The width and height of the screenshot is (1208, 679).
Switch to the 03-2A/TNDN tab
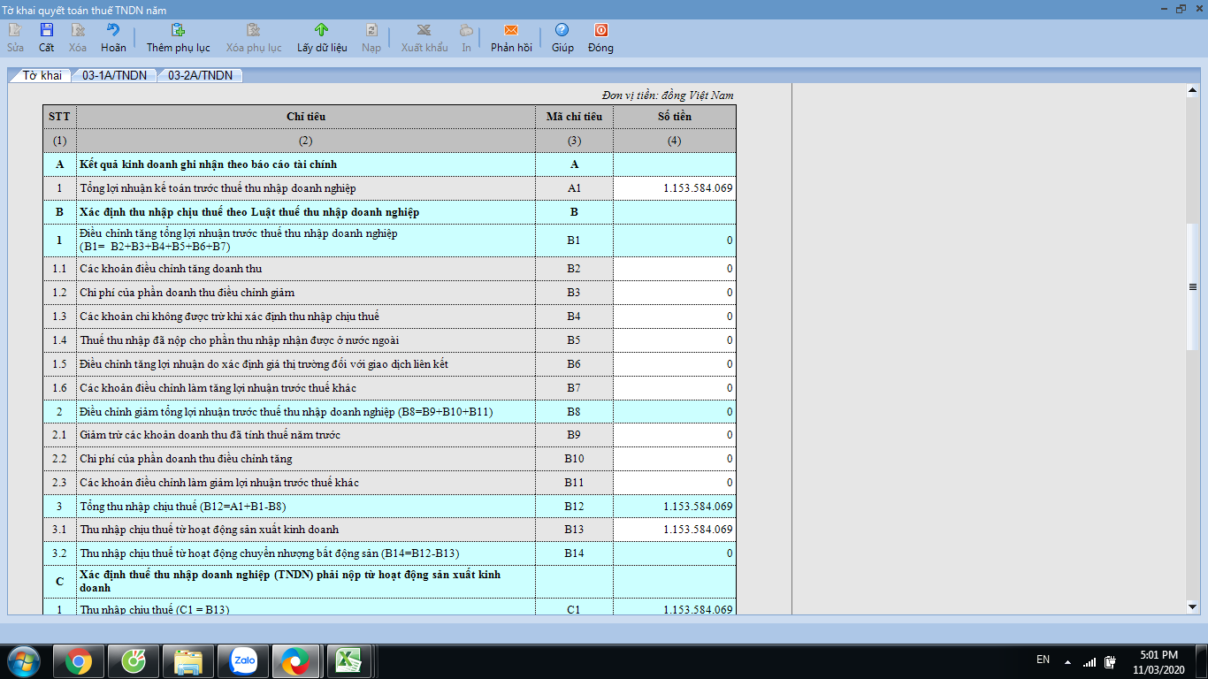pos(200,76)
